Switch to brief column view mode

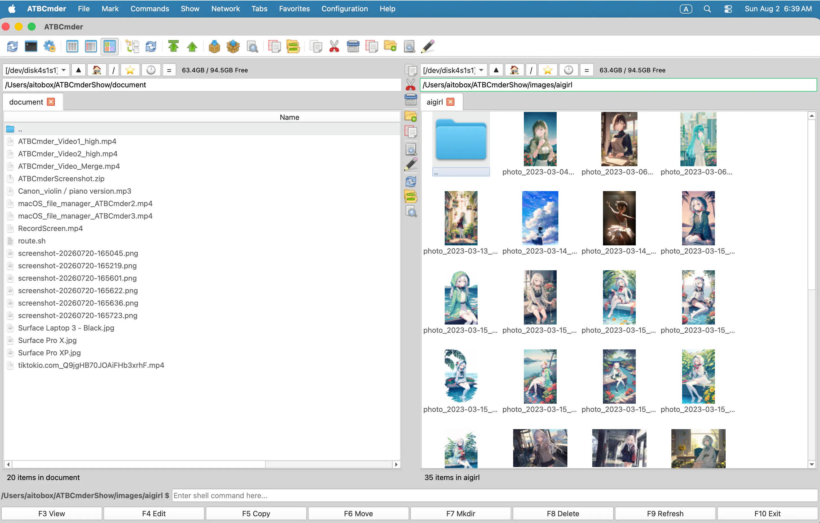[72, 46]
